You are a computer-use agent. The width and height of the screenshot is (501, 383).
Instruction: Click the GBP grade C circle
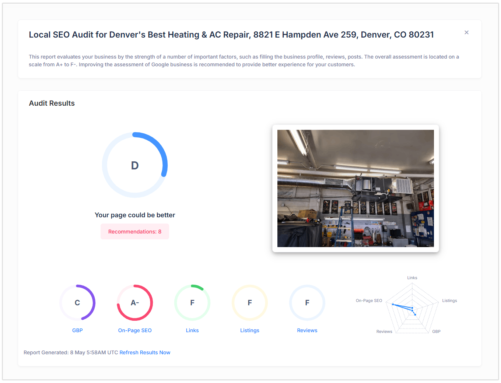click(77, 302)
